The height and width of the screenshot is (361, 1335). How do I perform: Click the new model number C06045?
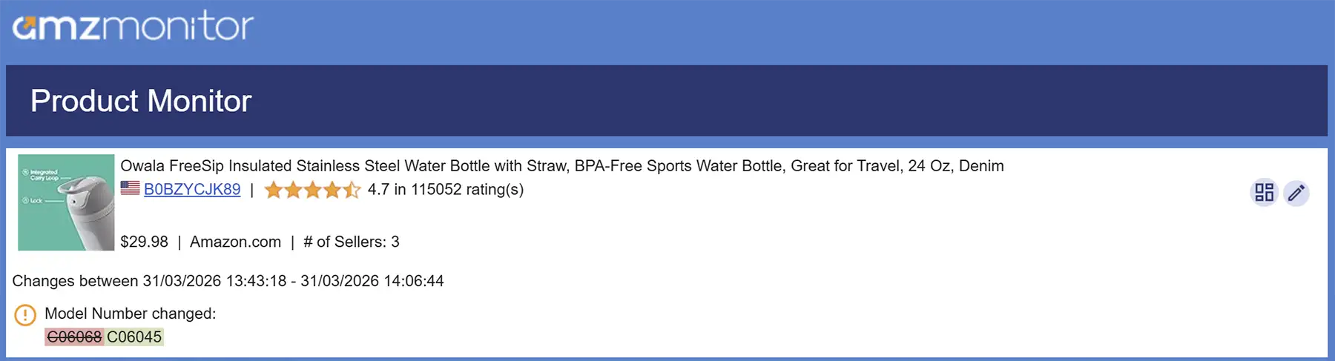134,337
